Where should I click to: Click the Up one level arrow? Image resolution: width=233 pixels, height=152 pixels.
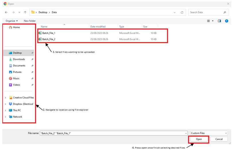(25, 12)
